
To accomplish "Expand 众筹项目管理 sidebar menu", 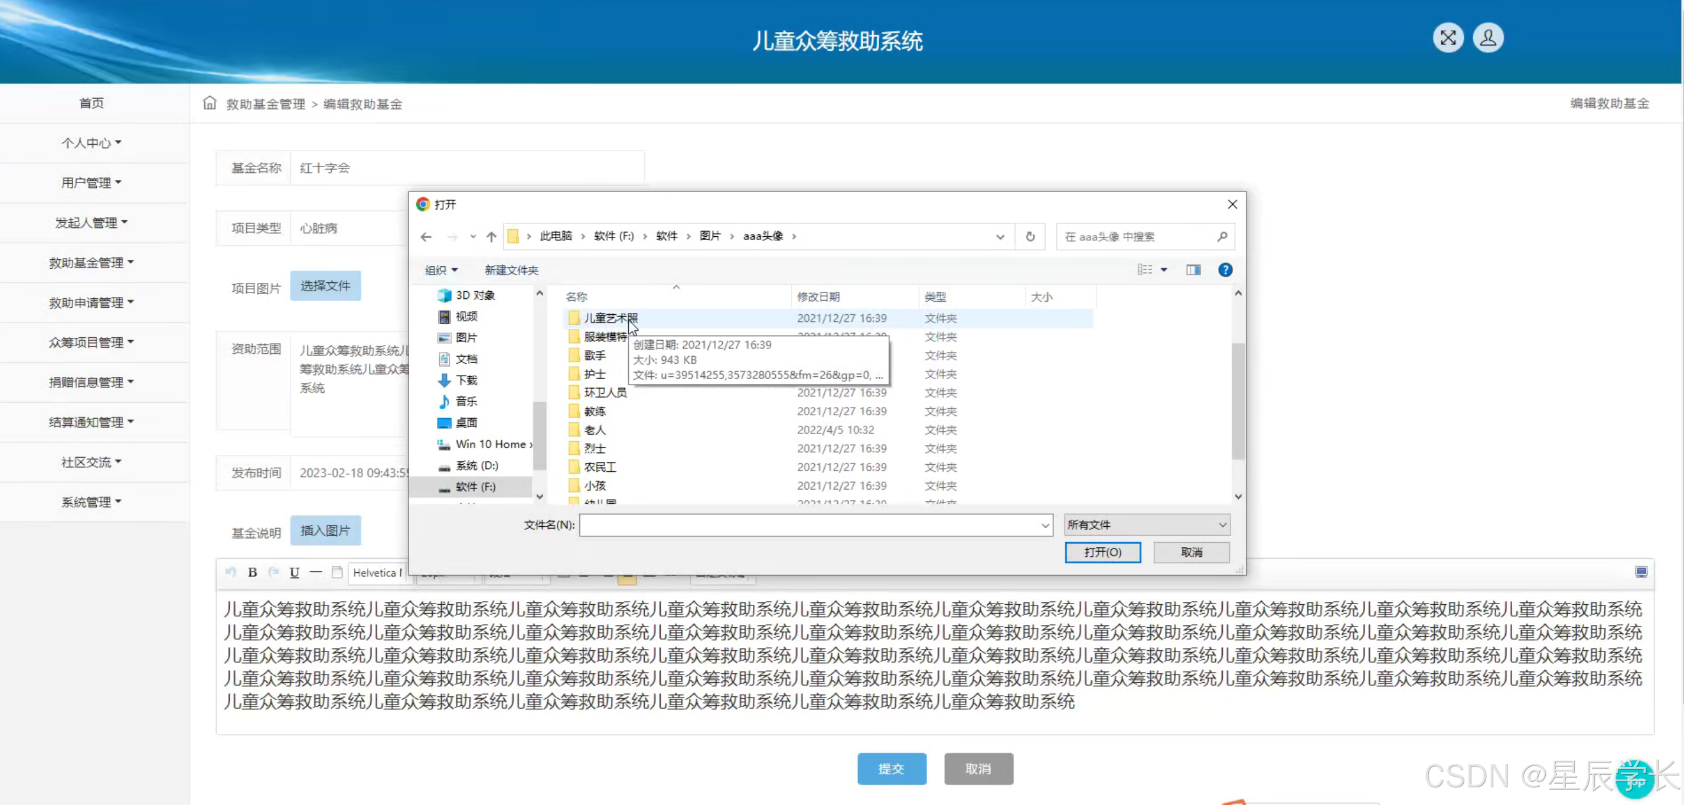I will pos(92,343).
